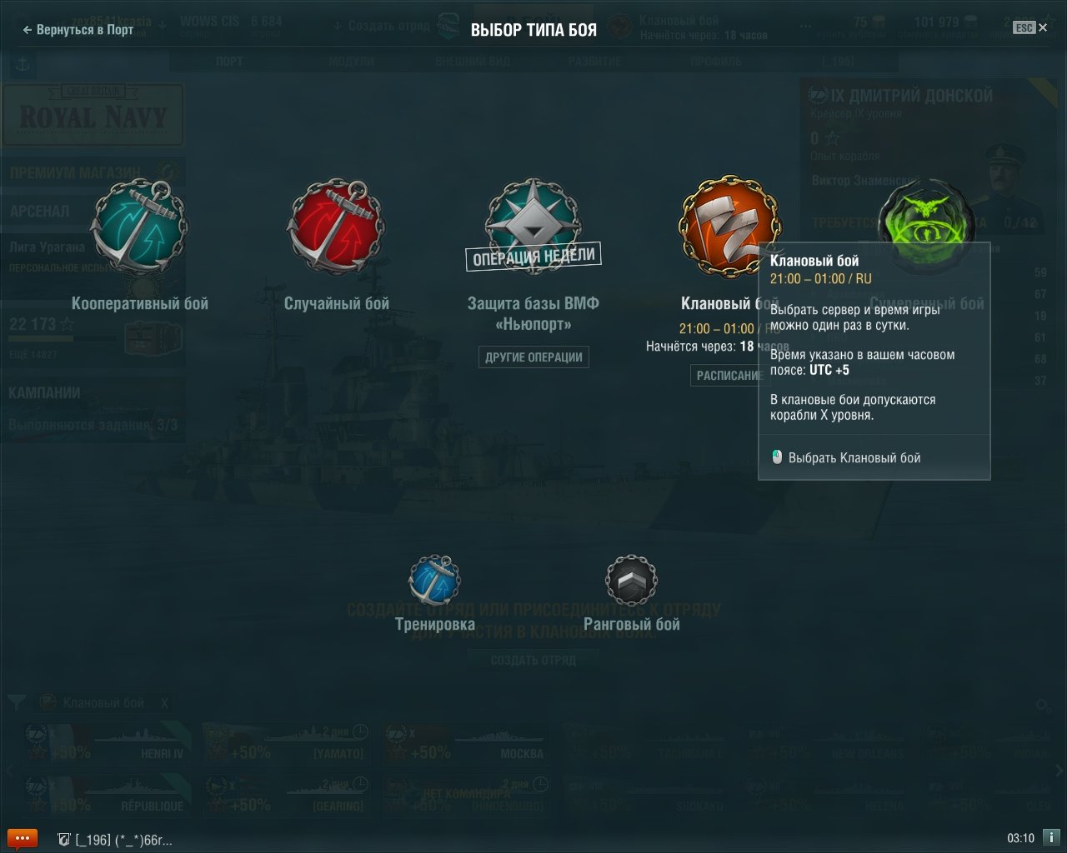Click the Случайный бой label
The height and width of the screenshot is (853, 1067).
point(337,303)
